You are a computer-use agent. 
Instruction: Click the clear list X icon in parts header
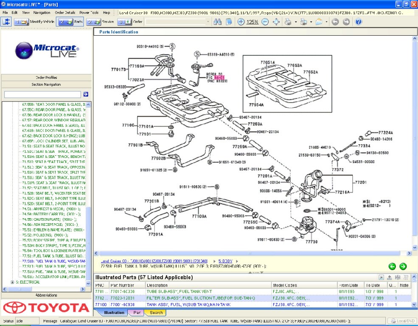382,278
